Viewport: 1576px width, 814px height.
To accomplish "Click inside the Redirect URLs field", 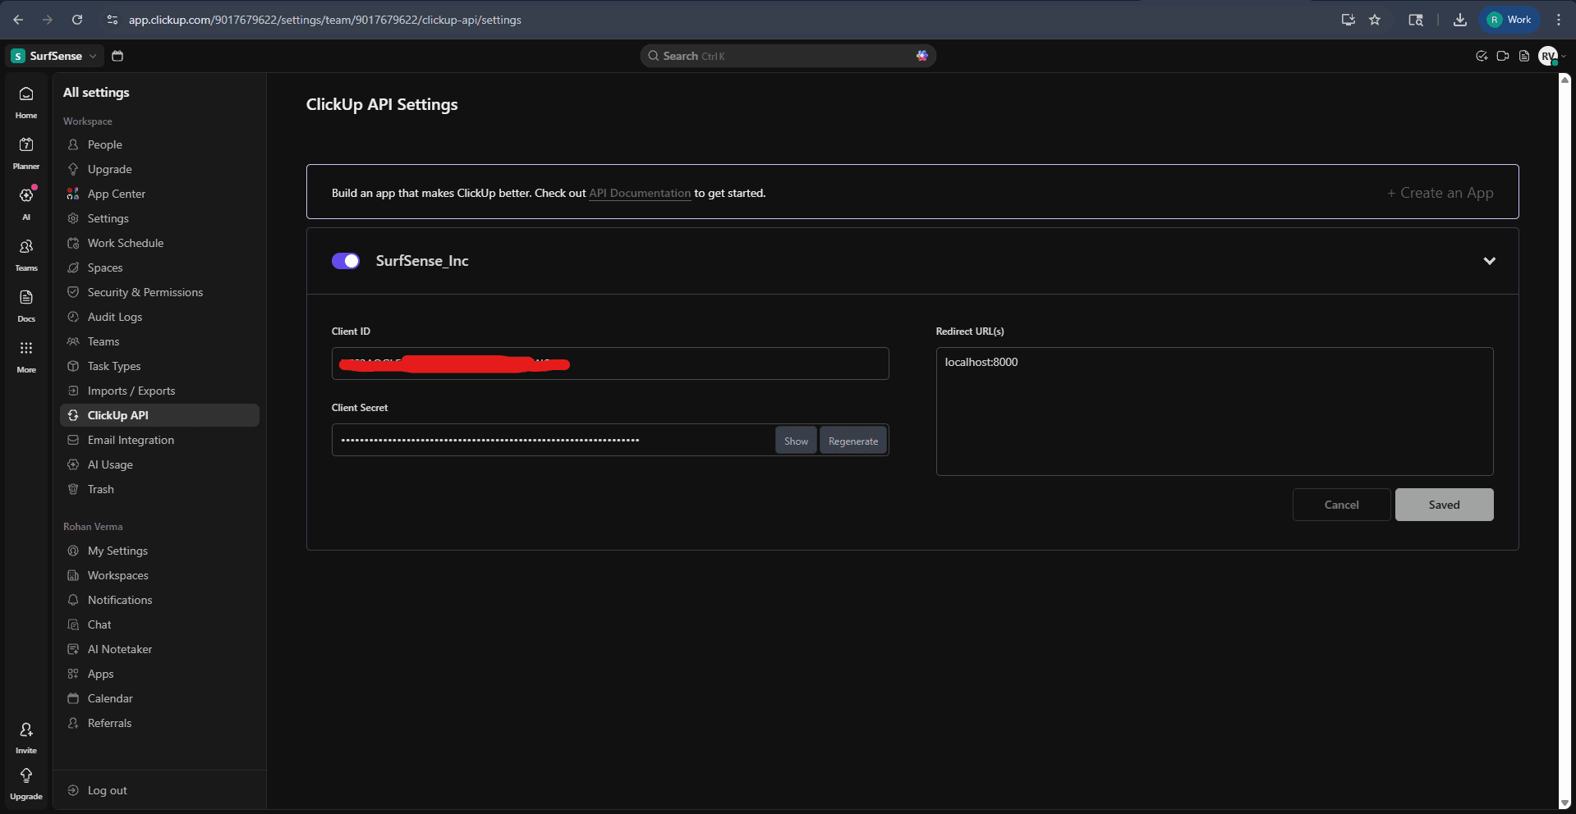I will tap(1214, 410).
